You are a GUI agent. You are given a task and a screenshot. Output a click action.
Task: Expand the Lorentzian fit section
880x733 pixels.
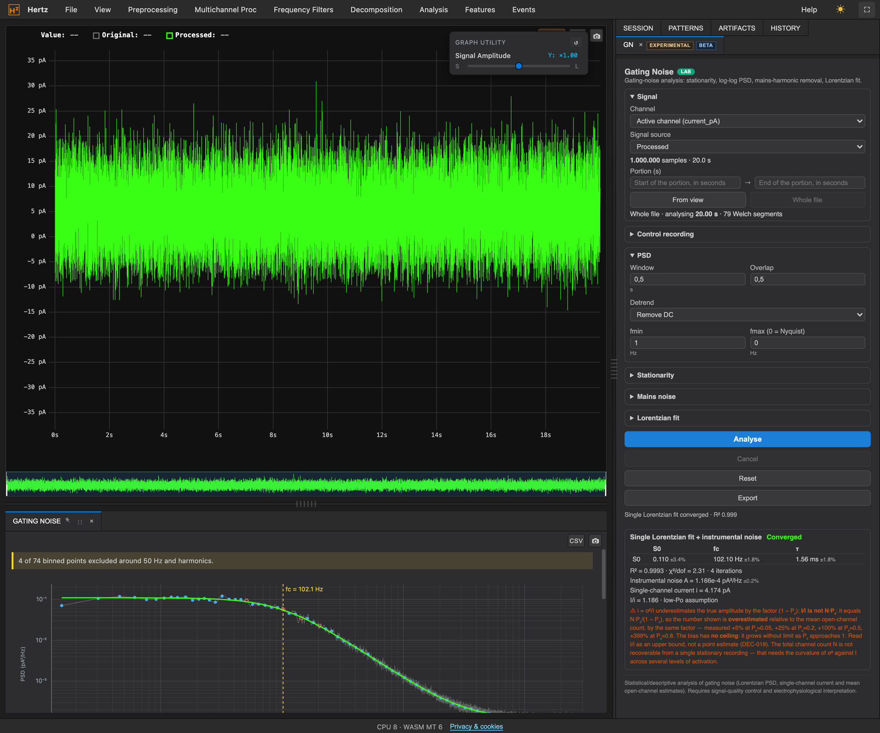pyautogui.click(x=747, y=418)
